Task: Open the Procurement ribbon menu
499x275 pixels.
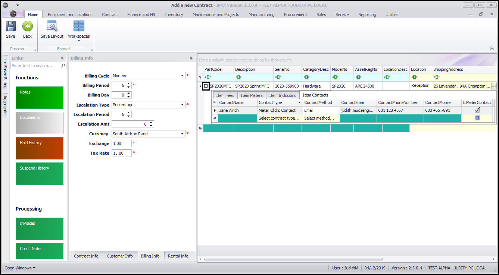Action: click(x=295, y=15)
